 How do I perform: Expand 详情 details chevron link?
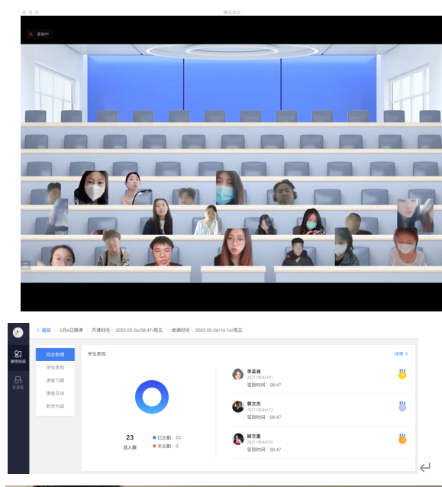pos(401,353)
